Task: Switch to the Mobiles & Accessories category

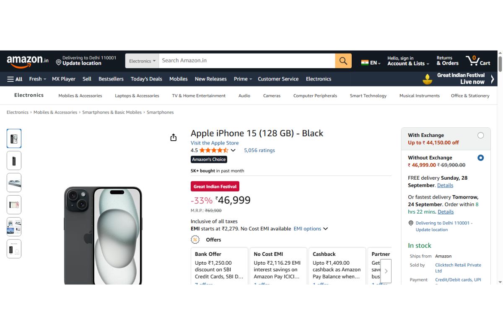Action: click(80, 95)
